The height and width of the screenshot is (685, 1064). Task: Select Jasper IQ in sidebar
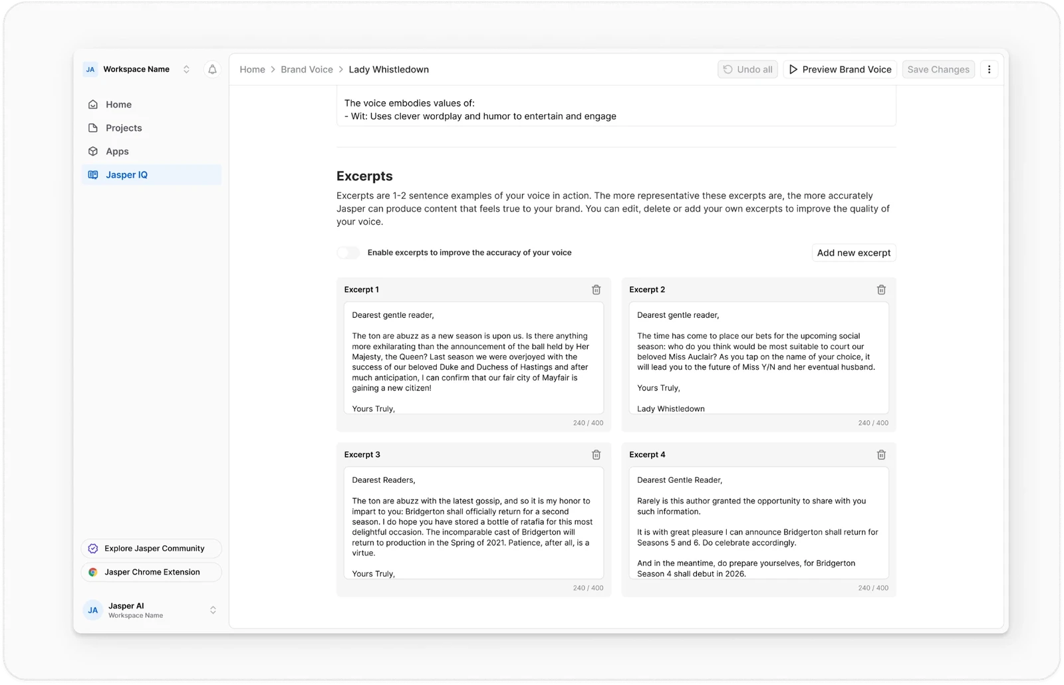[151, 175]
